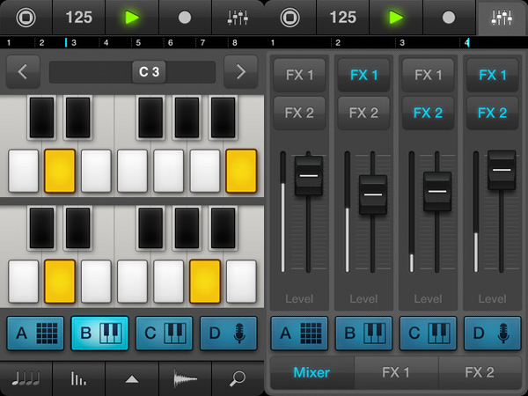Play yellow last white key on upper keyboard

click(241, 171)
